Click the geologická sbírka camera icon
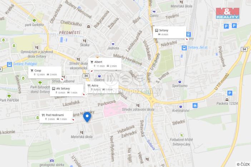251x167 pixels. pyautogui.click(x=52, y=160)
